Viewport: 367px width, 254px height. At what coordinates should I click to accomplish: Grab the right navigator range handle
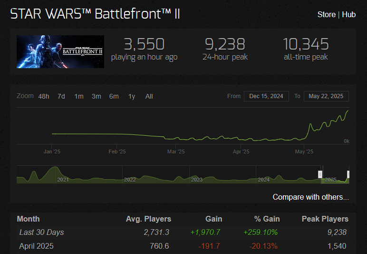tap(348, 174)
